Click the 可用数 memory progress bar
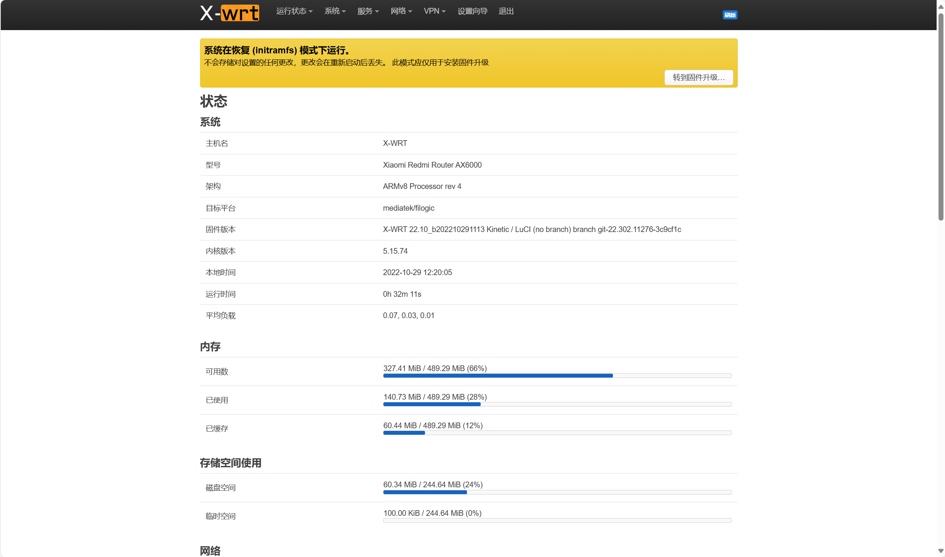This screenshot has height=557, width=945. tap(557, 376)
